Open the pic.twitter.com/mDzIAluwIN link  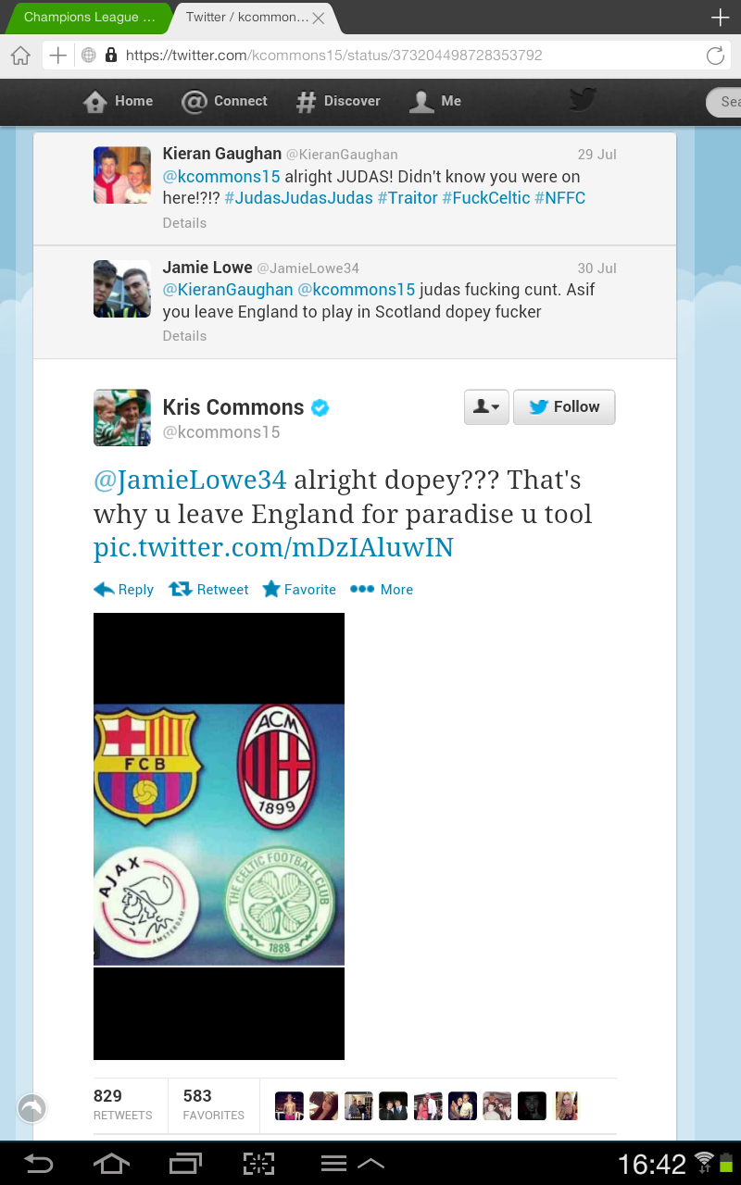[x=273, y=547]
